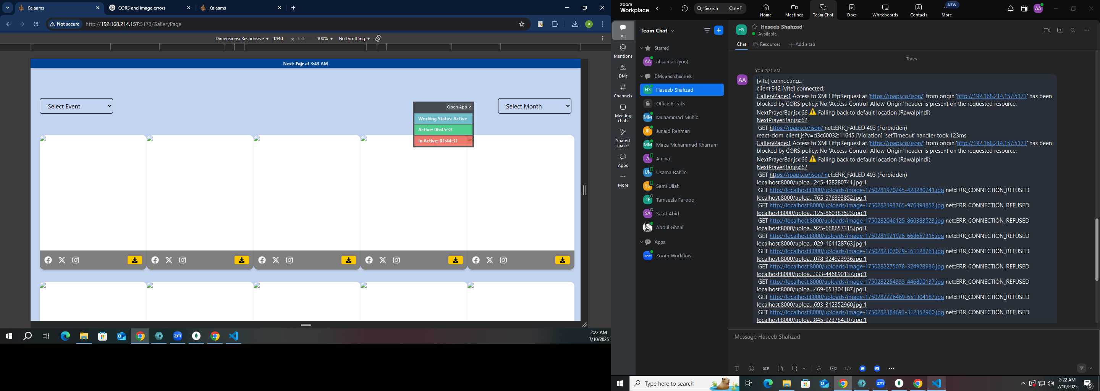The width and height of the screenshot is (1100, 391).
Task: Click the chat message scrollbar
Action: click(x=1096, y=249)
